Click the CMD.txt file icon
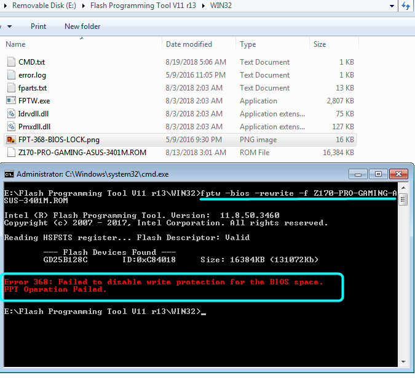 click(x=11, y=62)
